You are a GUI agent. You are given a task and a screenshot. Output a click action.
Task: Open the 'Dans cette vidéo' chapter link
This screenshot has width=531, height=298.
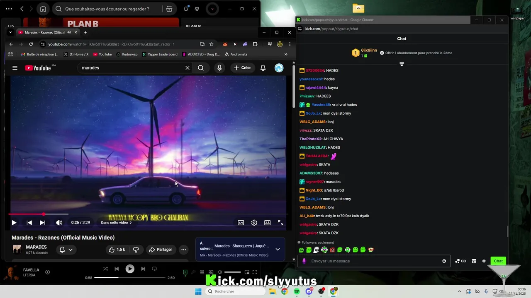pos(116,223)
